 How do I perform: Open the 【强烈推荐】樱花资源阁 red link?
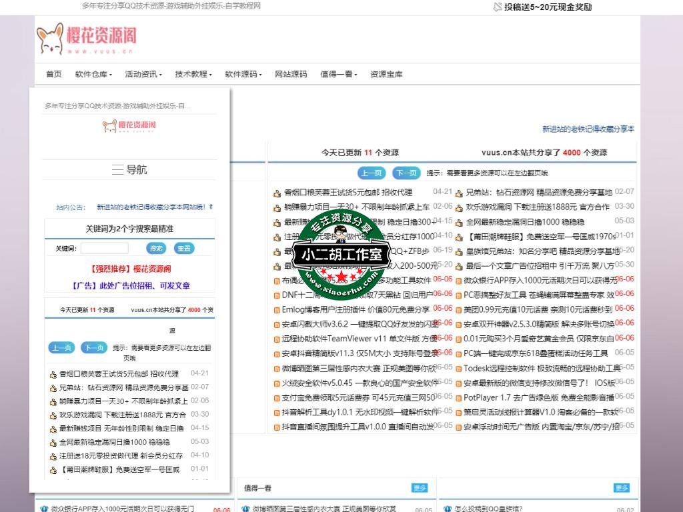[x=130, y=269]
